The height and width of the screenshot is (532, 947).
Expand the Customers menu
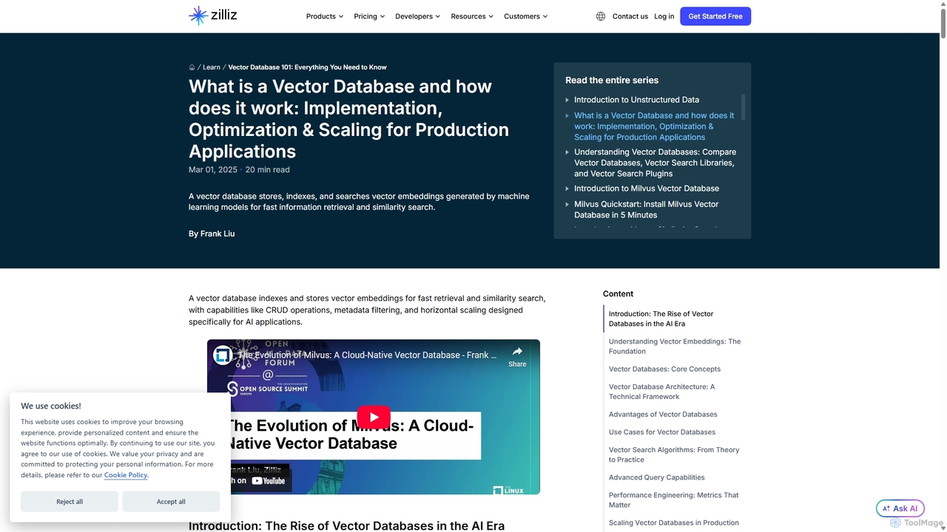pyautogui.click(x=526, y=16)
